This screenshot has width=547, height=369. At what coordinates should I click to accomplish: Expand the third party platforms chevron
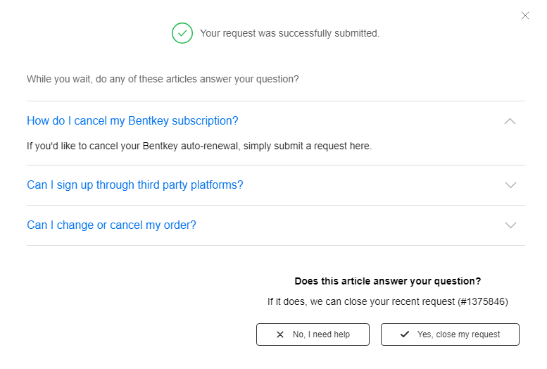click(510, 185)
